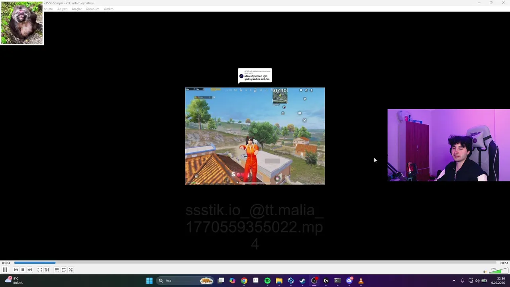Pause the video with the pause button
The image size is (510, 287).
(5, 270)
